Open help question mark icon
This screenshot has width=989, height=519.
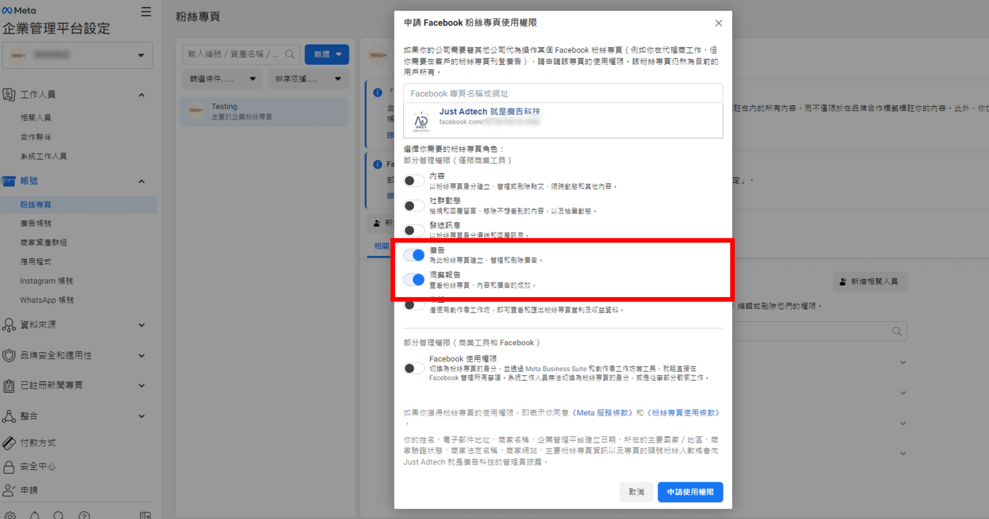pos(84,515)
